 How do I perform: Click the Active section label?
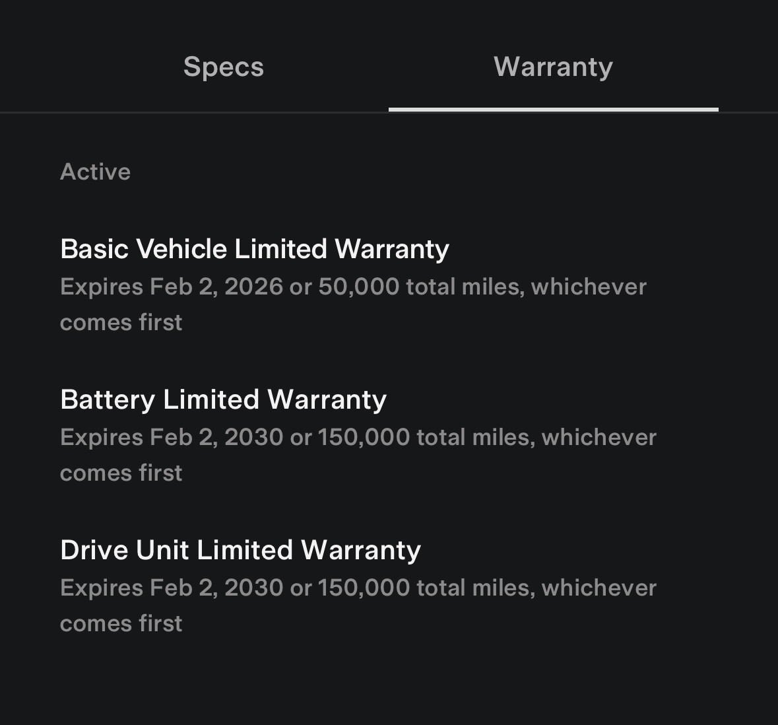tap(95, 172)
